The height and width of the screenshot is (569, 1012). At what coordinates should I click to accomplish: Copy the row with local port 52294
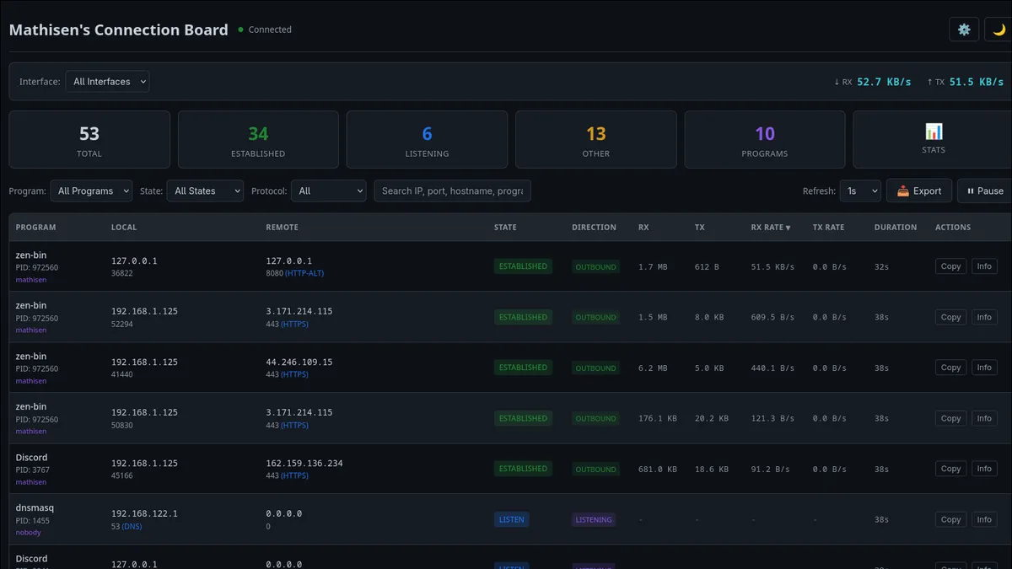point(950,317)
